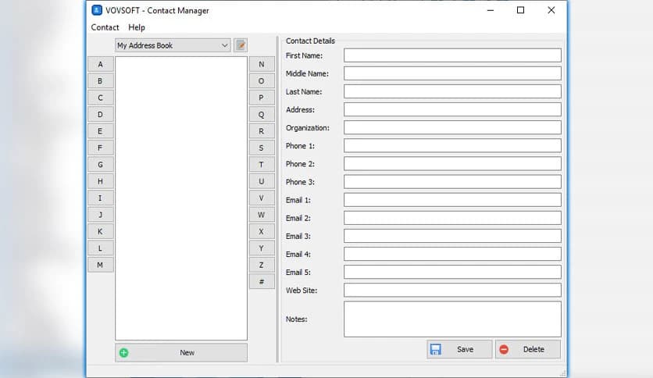This screenshot has width=653, height=378.
Task: Click the VOVSOFT app icon in title bar
Action: coord(97,10)
